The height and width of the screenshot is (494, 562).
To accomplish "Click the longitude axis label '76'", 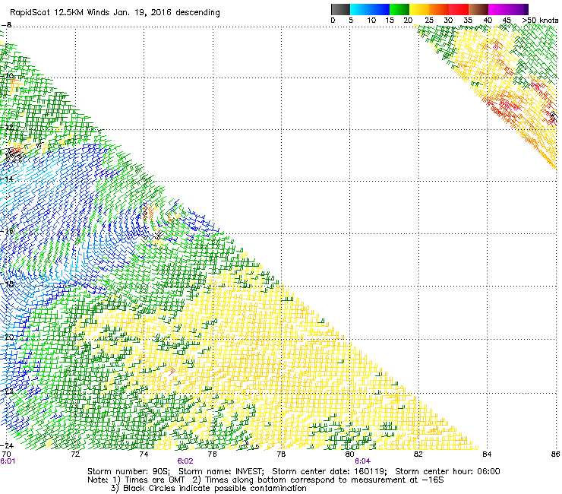I will [x=213, y=454].
